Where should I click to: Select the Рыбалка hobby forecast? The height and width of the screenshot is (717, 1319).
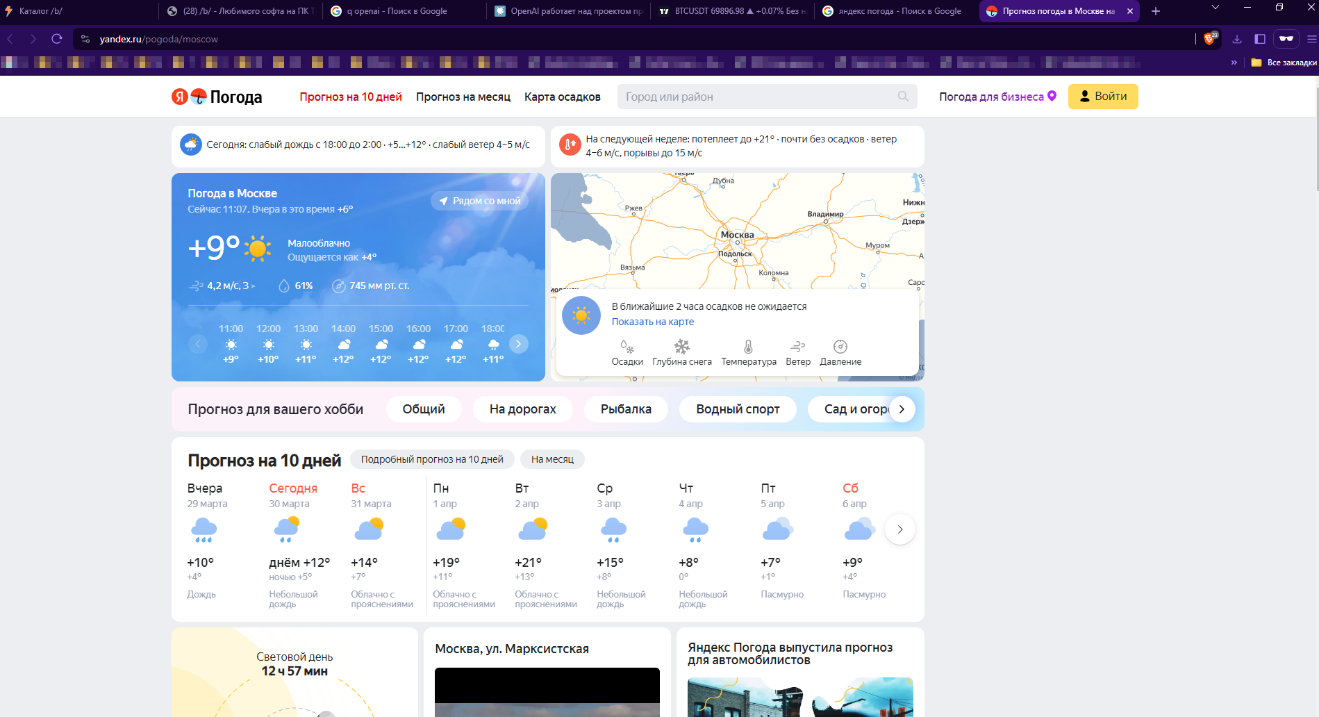click(x=626, y=409)
